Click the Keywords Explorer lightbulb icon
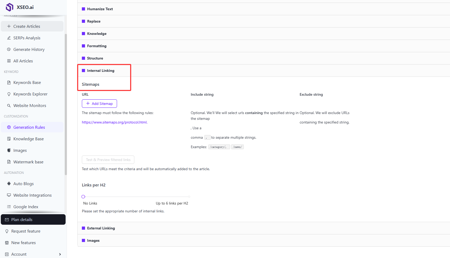Image resolution: width=450 pixels, height=258 pixels. tap(9, 94)
